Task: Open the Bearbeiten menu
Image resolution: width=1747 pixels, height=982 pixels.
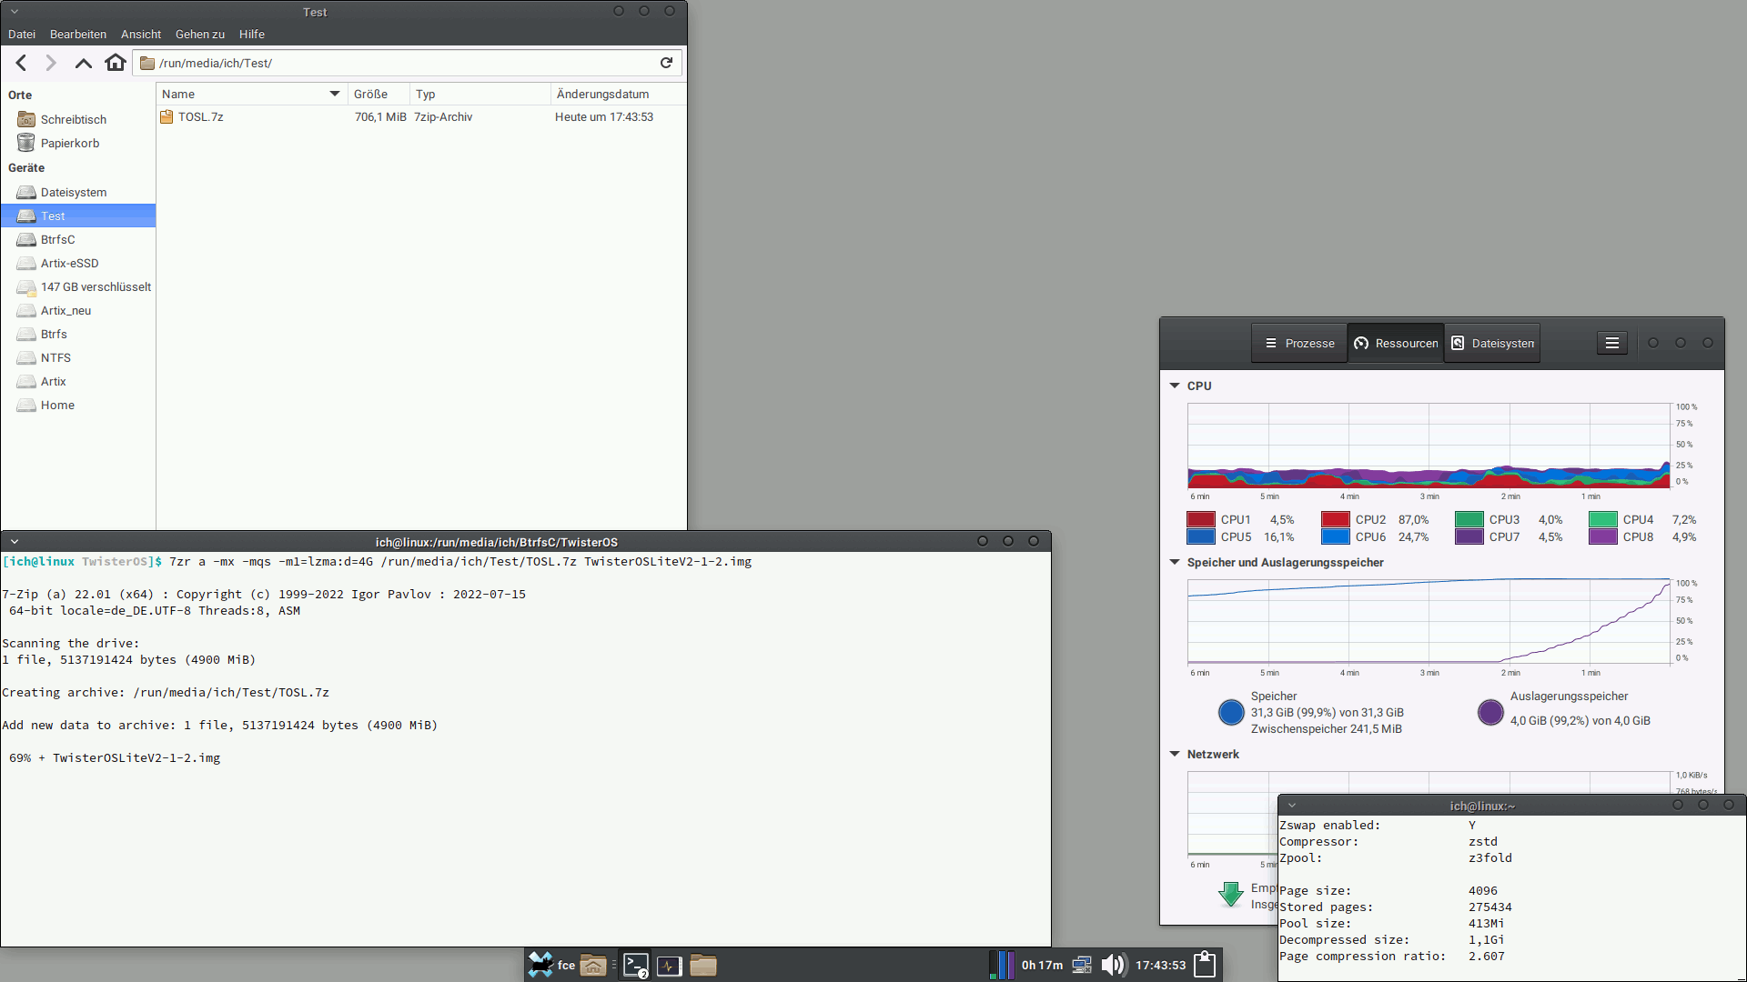Action: coord(77,34)
